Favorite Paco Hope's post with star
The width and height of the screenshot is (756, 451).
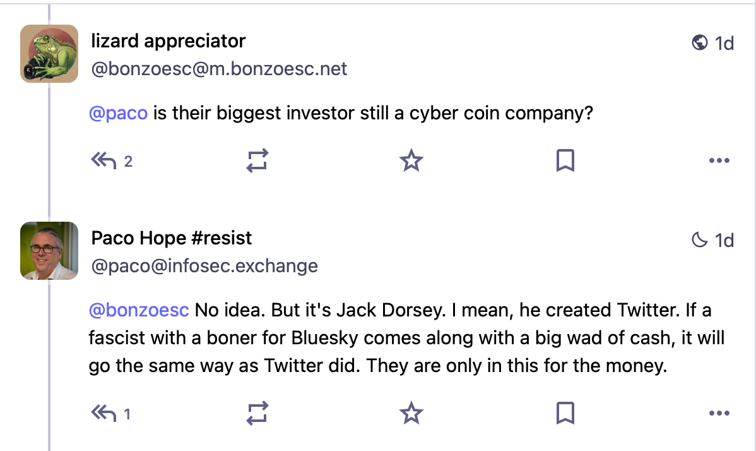coord(411,414)
